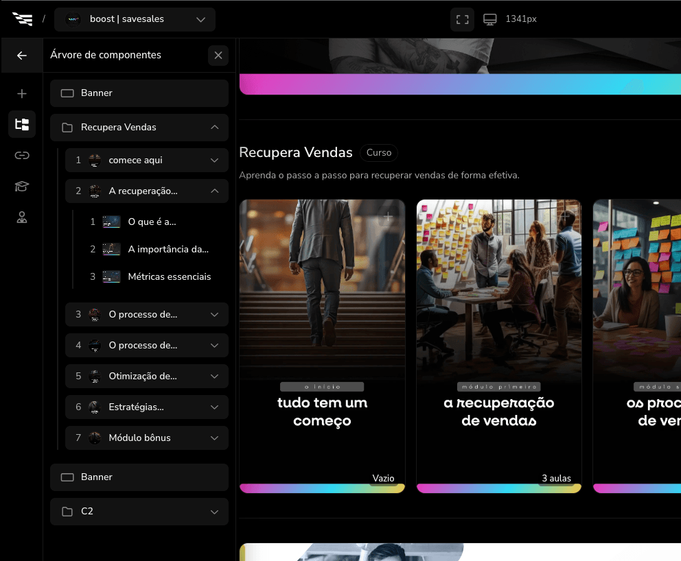The height and width of the screenshot is (561, 681).
Task: Click the Estratégias... module avatar
Action: 95,407
